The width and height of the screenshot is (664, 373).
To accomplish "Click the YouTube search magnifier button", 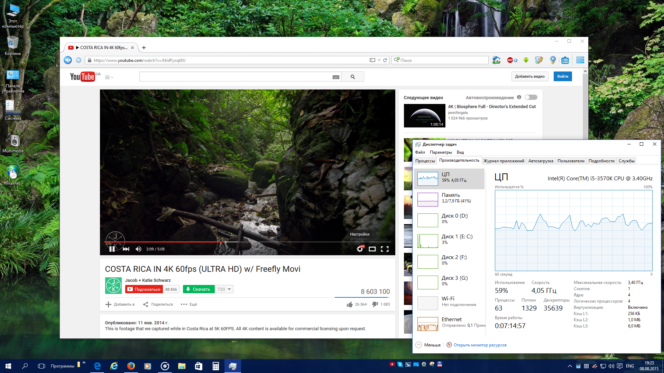I will click(352, 77).
